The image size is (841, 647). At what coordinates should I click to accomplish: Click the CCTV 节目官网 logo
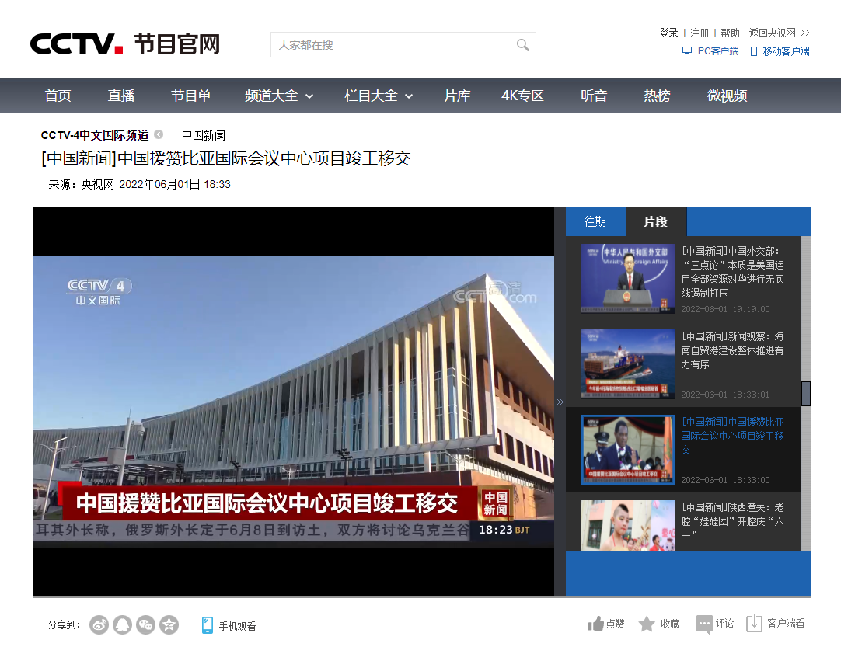(125, 44)
